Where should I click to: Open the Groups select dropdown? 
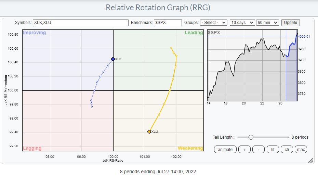(x=214, y=23)
